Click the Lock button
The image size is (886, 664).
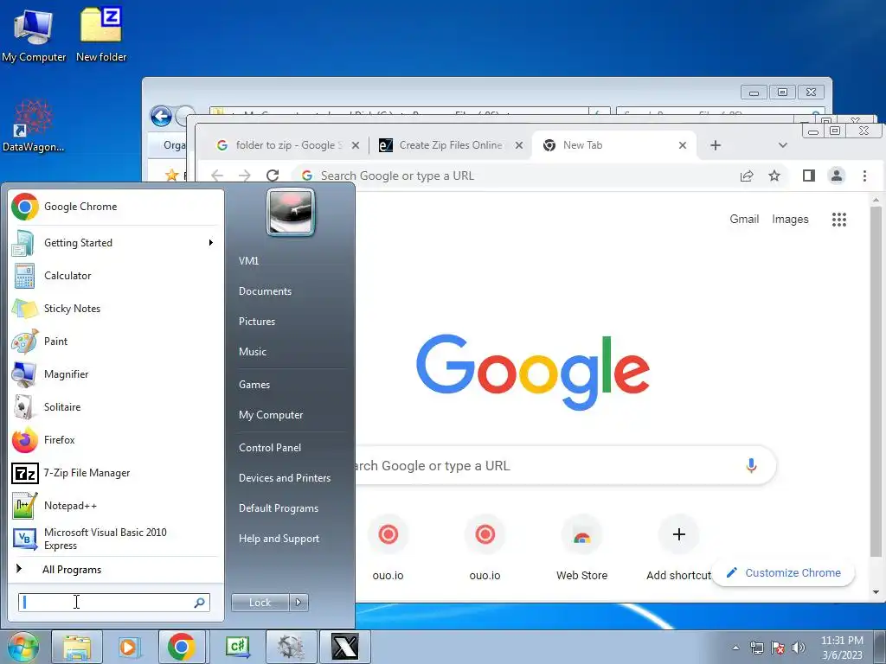pos(260,603)
